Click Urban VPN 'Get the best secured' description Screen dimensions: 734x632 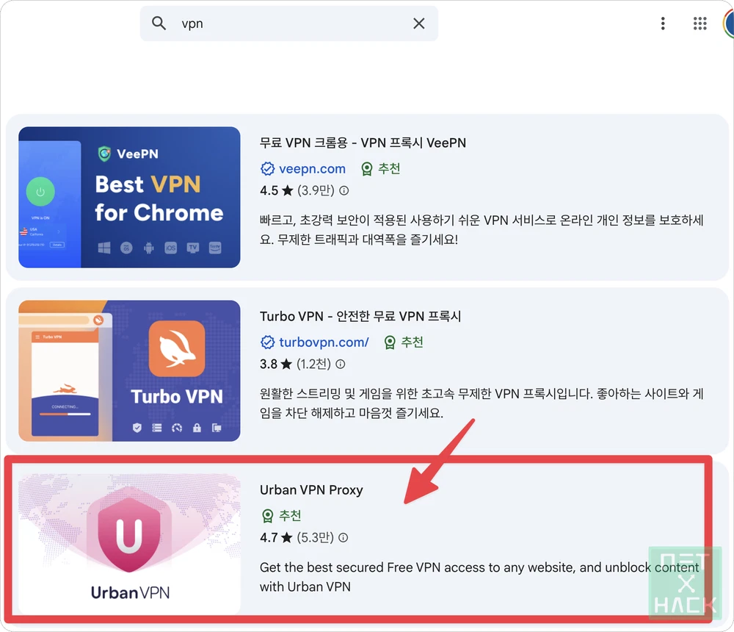pyautogui.click(x=479, y=577)
